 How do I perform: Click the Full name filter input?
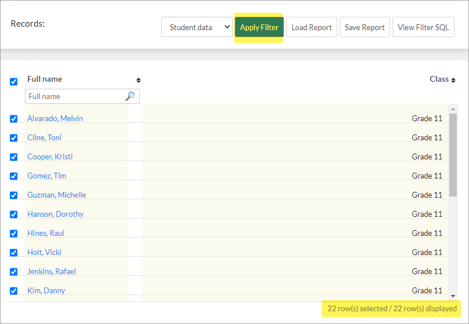(x=75, y=96)
